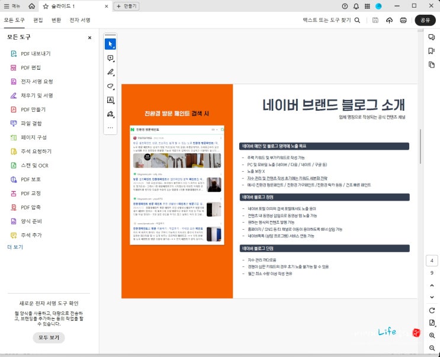Open the PDF 내보내기 tool
Image resolution: width=440 pixels, height=357 pixels.
point(30,53)
